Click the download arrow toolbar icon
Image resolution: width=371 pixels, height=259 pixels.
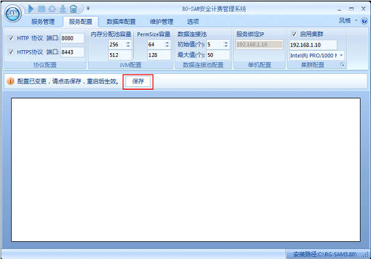[x=63, y=9]
